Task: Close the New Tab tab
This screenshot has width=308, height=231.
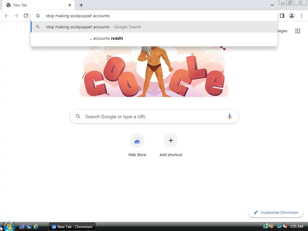Action: click(70, 5)
